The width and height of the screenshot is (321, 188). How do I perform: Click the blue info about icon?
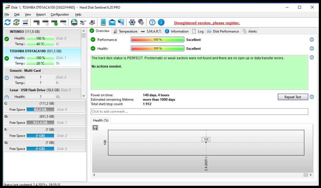tap(161, 22)
